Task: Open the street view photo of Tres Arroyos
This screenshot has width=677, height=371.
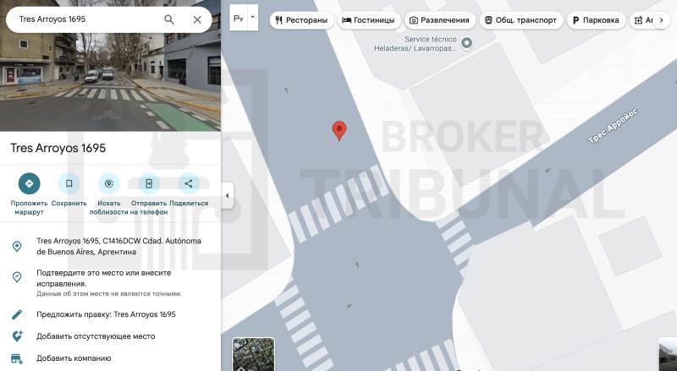Action: pos(110,82)
